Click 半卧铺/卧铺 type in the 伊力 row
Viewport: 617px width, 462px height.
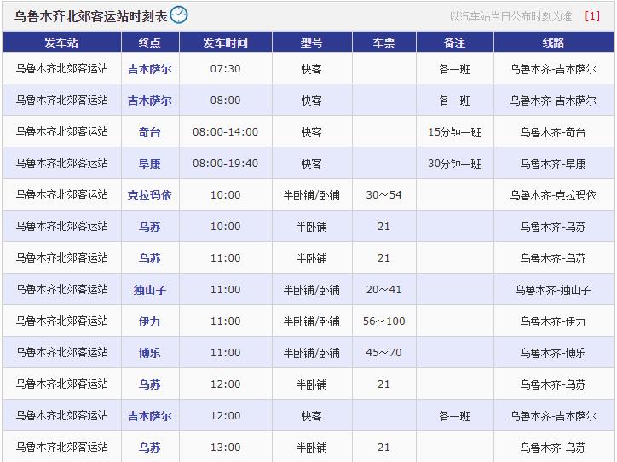[312, 321]
